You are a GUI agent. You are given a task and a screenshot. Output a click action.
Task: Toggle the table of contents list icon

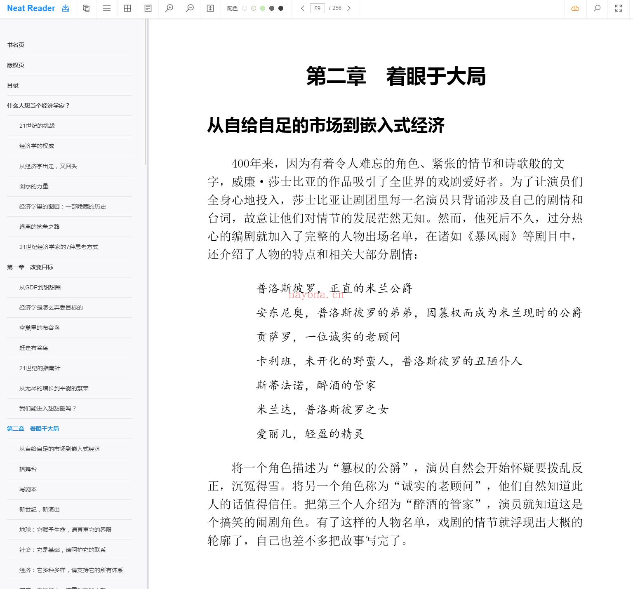[107, 8]
